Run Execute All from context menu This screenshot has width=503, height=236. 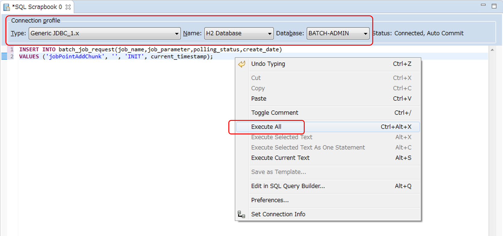click(328, 127)
